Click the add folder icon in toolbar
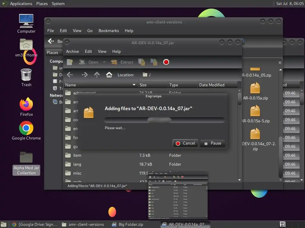 154,62
